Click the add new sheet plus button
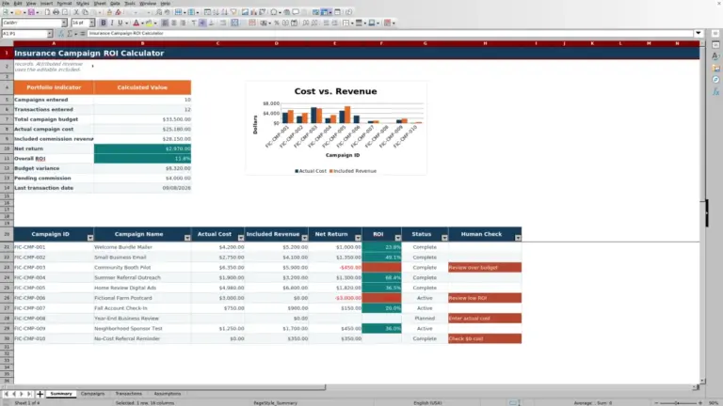The height and width of the screenshot is (406, 723). [x=40, y=394]
